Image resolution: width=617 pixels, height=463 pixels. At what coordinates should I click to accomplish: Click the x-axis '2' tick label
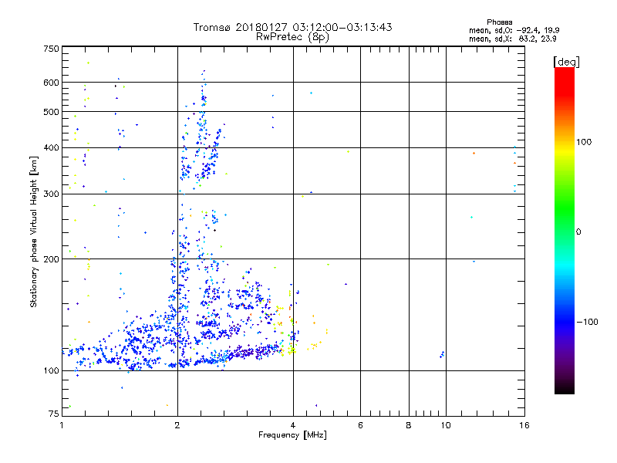pyautogui.click(x=177, y=425)
